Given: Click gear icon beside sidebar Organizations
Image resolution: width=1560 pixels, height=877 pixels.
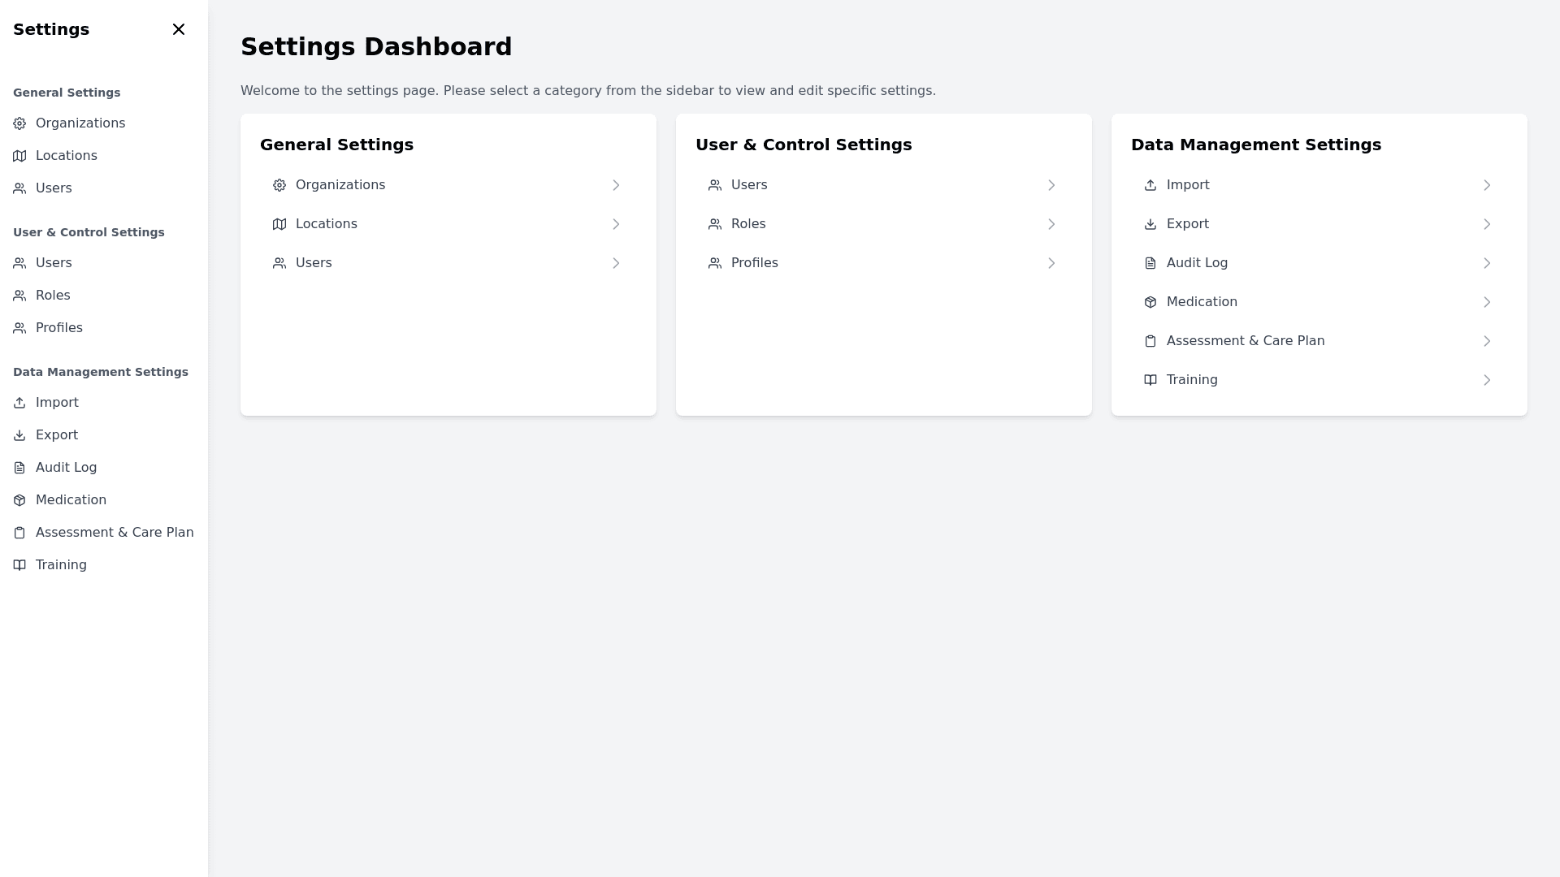Looking at the screenshot, I should [x=19, y=123].
